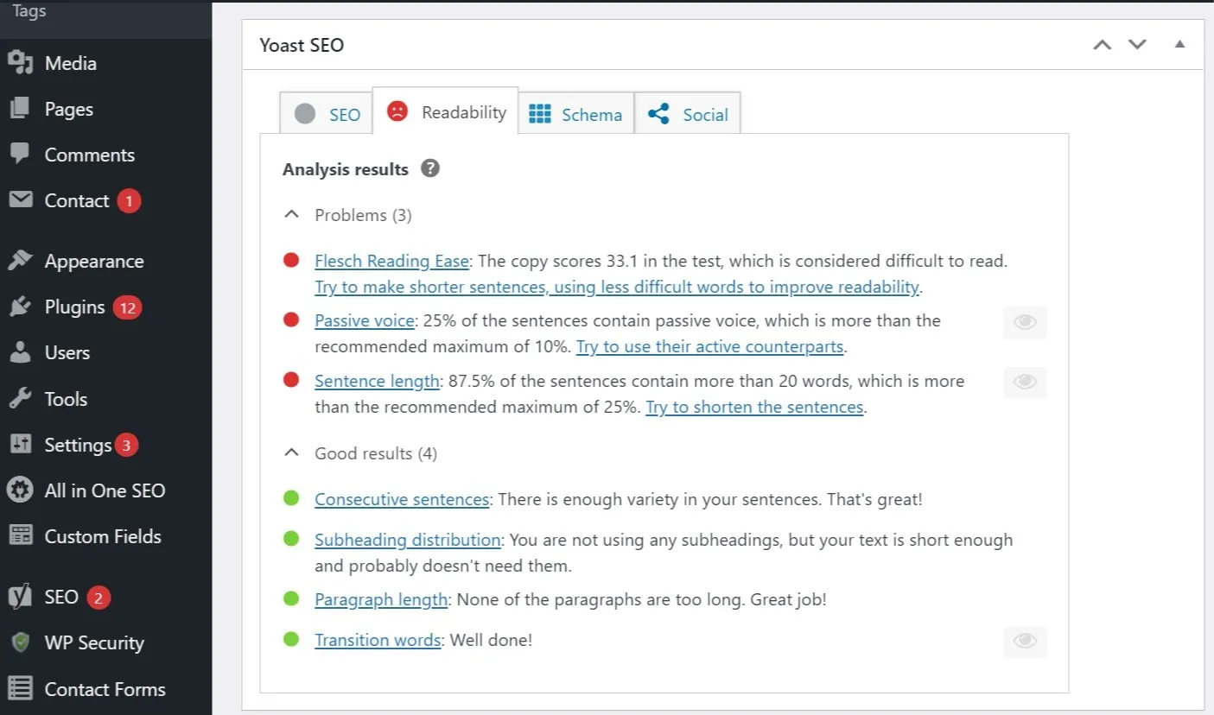Open Settings in the sidebar menu
1214x715 pixels.
(78, 445)
